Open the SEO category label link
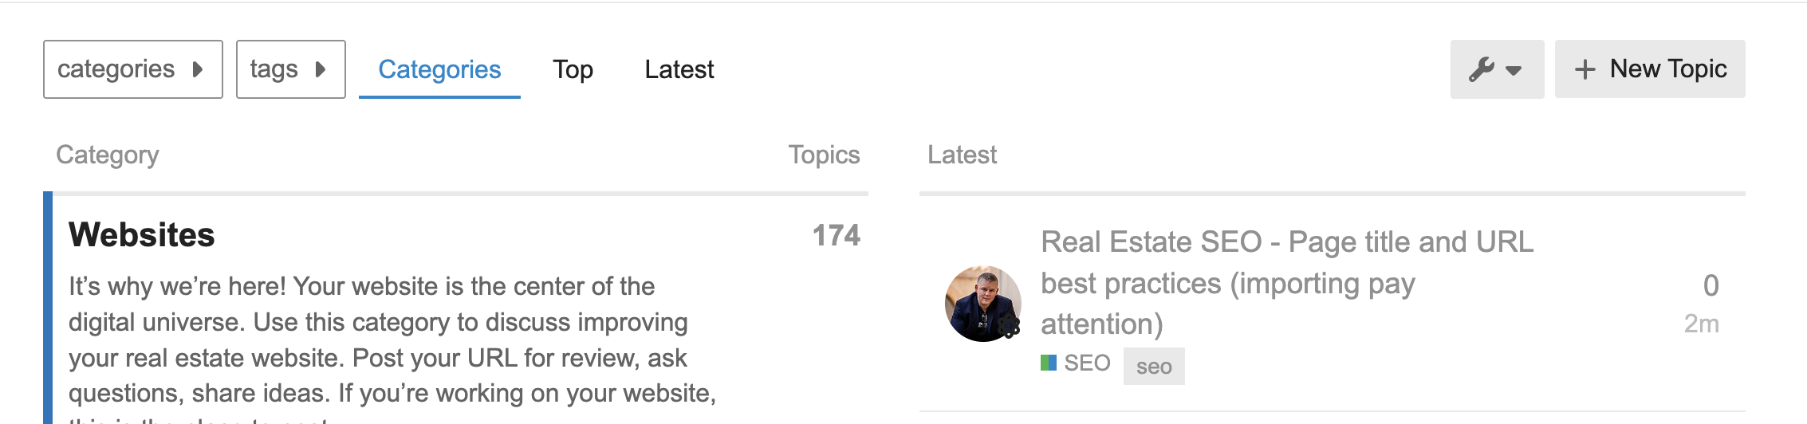Screen dimensions: 1807x424 pyautogui.click(x=1087, y=363)
